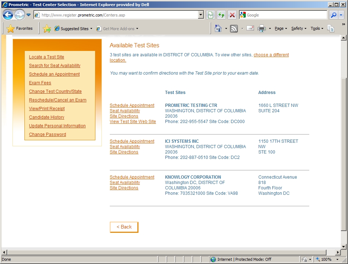Schedule Appointment at Knowlogy Corporation
348x264 pixels.
tap(132, 177)
